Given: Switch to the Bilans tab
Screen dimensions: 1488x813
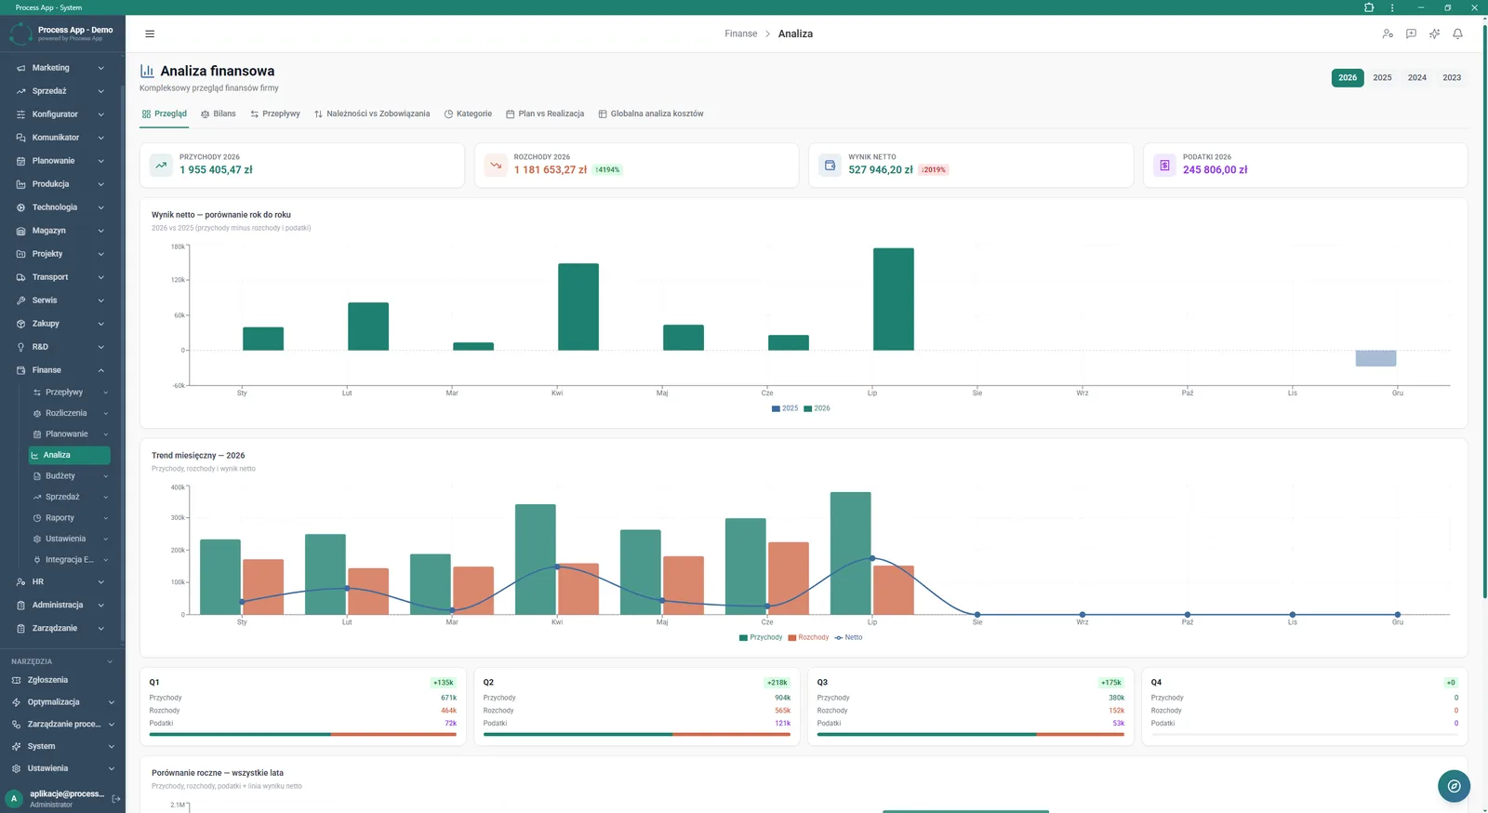Looking at the screenshot, I should [x=219, y=113].
